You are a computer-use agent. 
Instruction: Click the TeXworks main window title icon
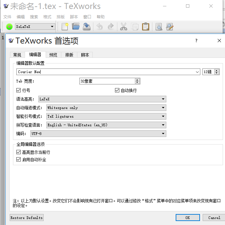[6, 6]
